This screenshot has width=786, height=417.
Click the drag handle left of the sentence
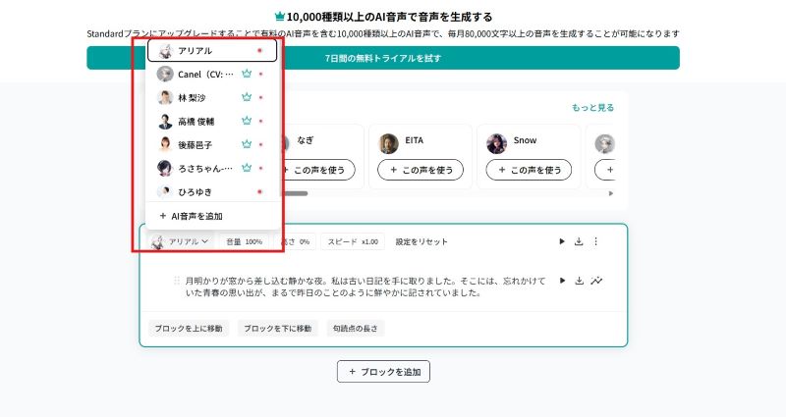177,281
